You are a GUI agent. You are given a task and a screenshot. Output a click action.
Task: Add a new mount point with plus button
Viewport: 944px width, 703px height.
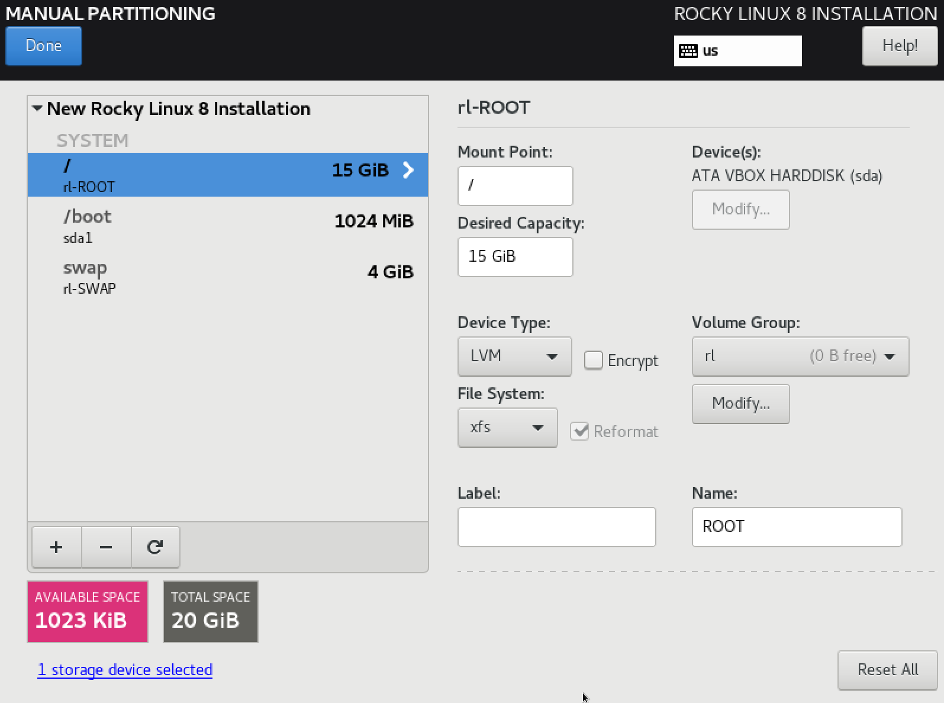[x=56, y=547]
